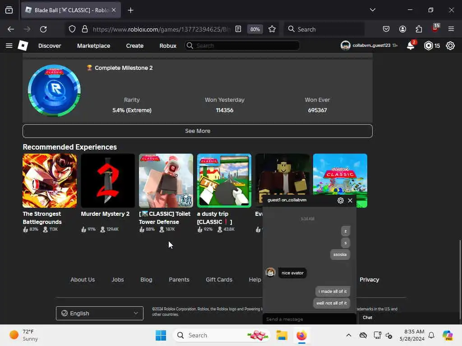Open Roblox notifications bell

[411, 46]
